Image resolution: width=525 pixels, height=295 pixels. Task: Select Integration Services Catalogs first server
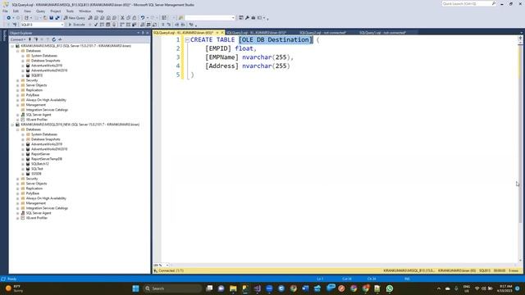47,110
